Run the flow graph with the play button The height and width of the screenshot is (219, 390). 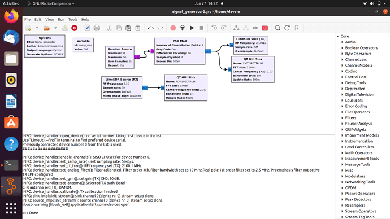click(x=192, y=28)
